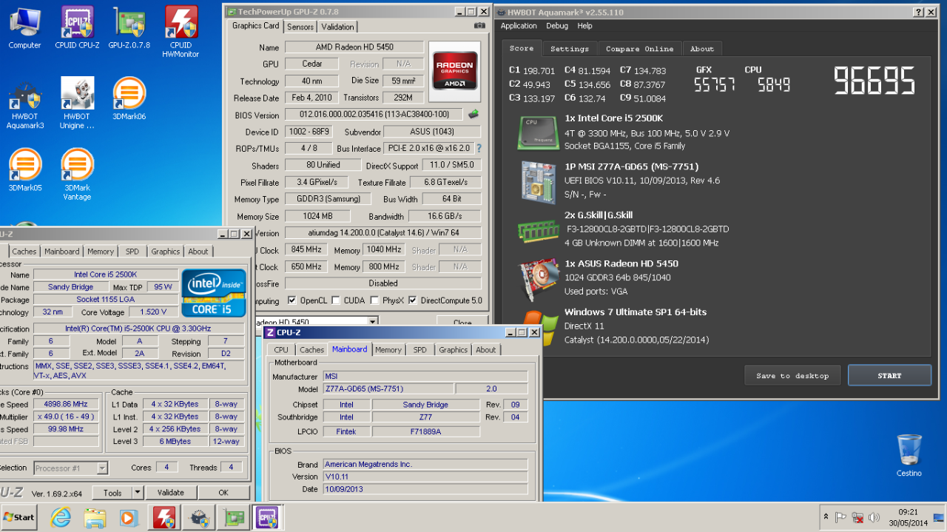Click the total score 96695

point(874,81)
